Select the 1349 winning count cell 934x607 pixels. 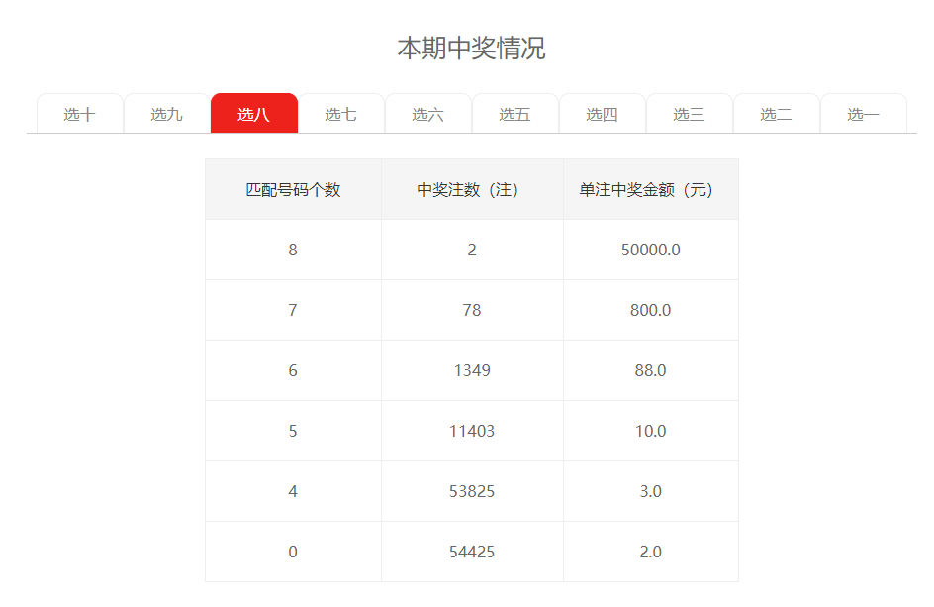tap(472, 371)
